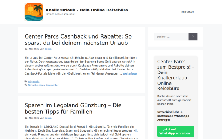Image resolution: width=222 pixels, height=139 pixels.
Task: Open site title Knallerurlaub - Dein Online Reisebüro
Action: [87, 10]
